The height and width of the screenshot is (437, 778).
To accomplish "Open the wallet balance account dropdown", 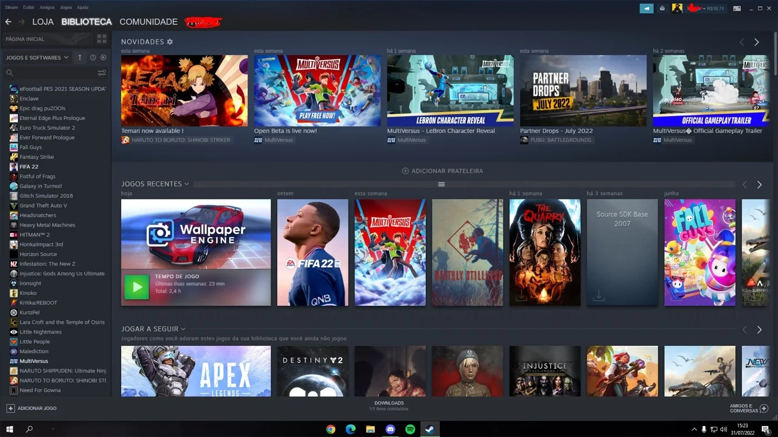I will (706, 8).
